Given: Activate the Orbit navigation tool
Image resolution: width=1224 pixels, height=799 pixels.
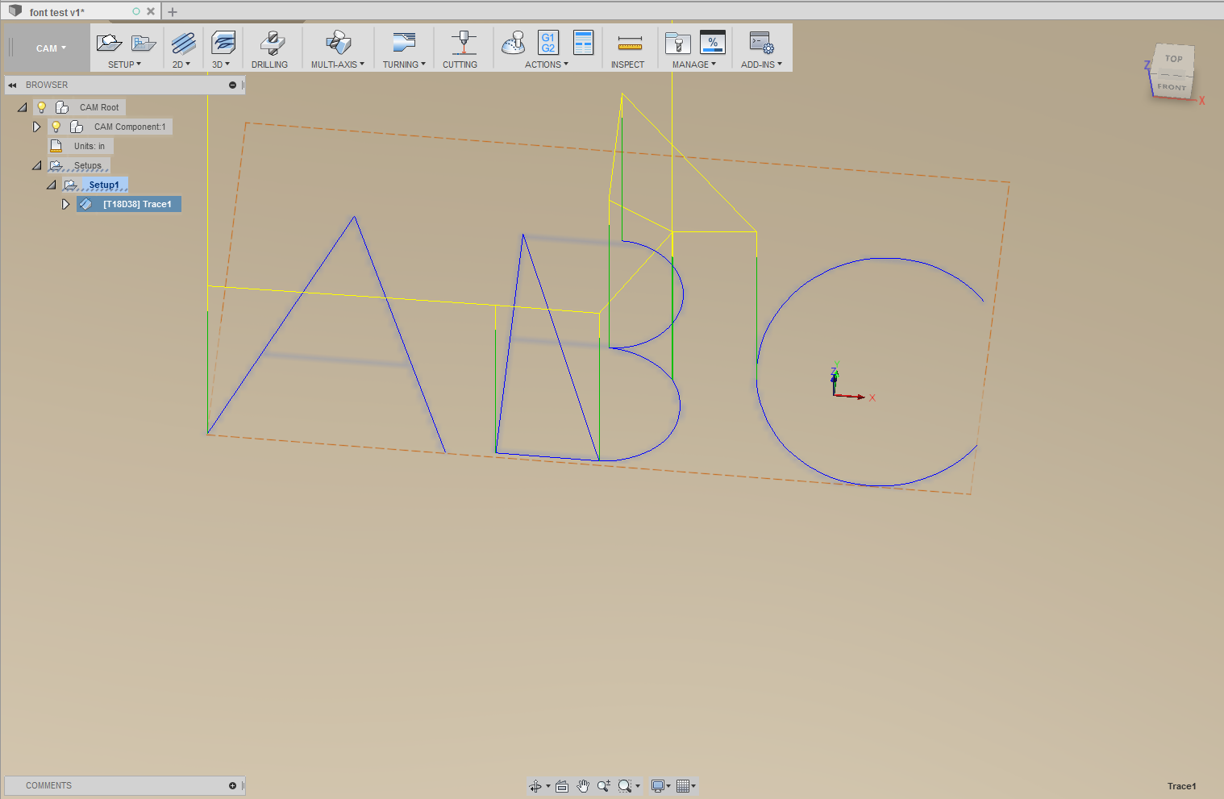Looking at the screenshot, I should coord(535,786).
